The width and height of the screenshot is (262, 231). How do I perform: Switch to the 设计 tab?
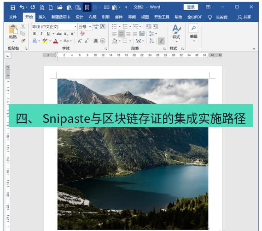[79, 17]
